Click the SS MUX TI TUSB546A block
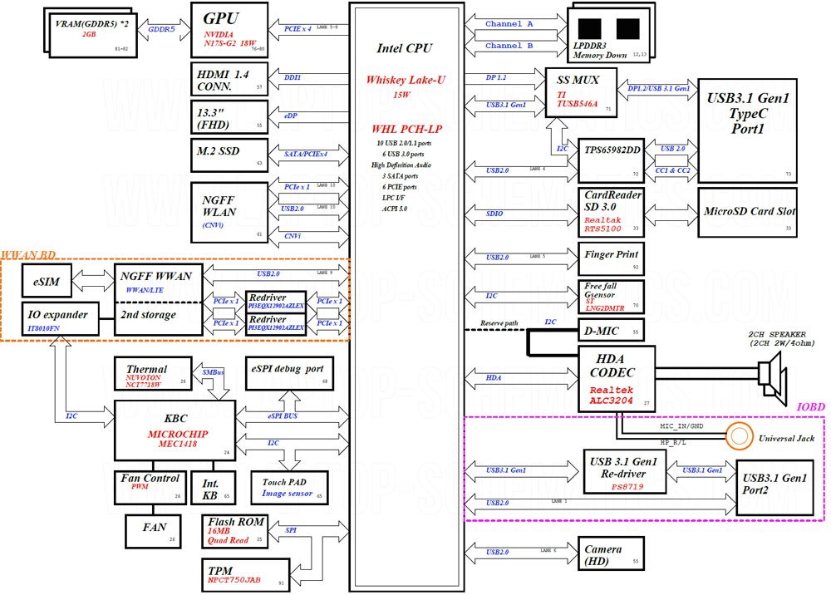831x595 pixels. [x=582, y=92]
